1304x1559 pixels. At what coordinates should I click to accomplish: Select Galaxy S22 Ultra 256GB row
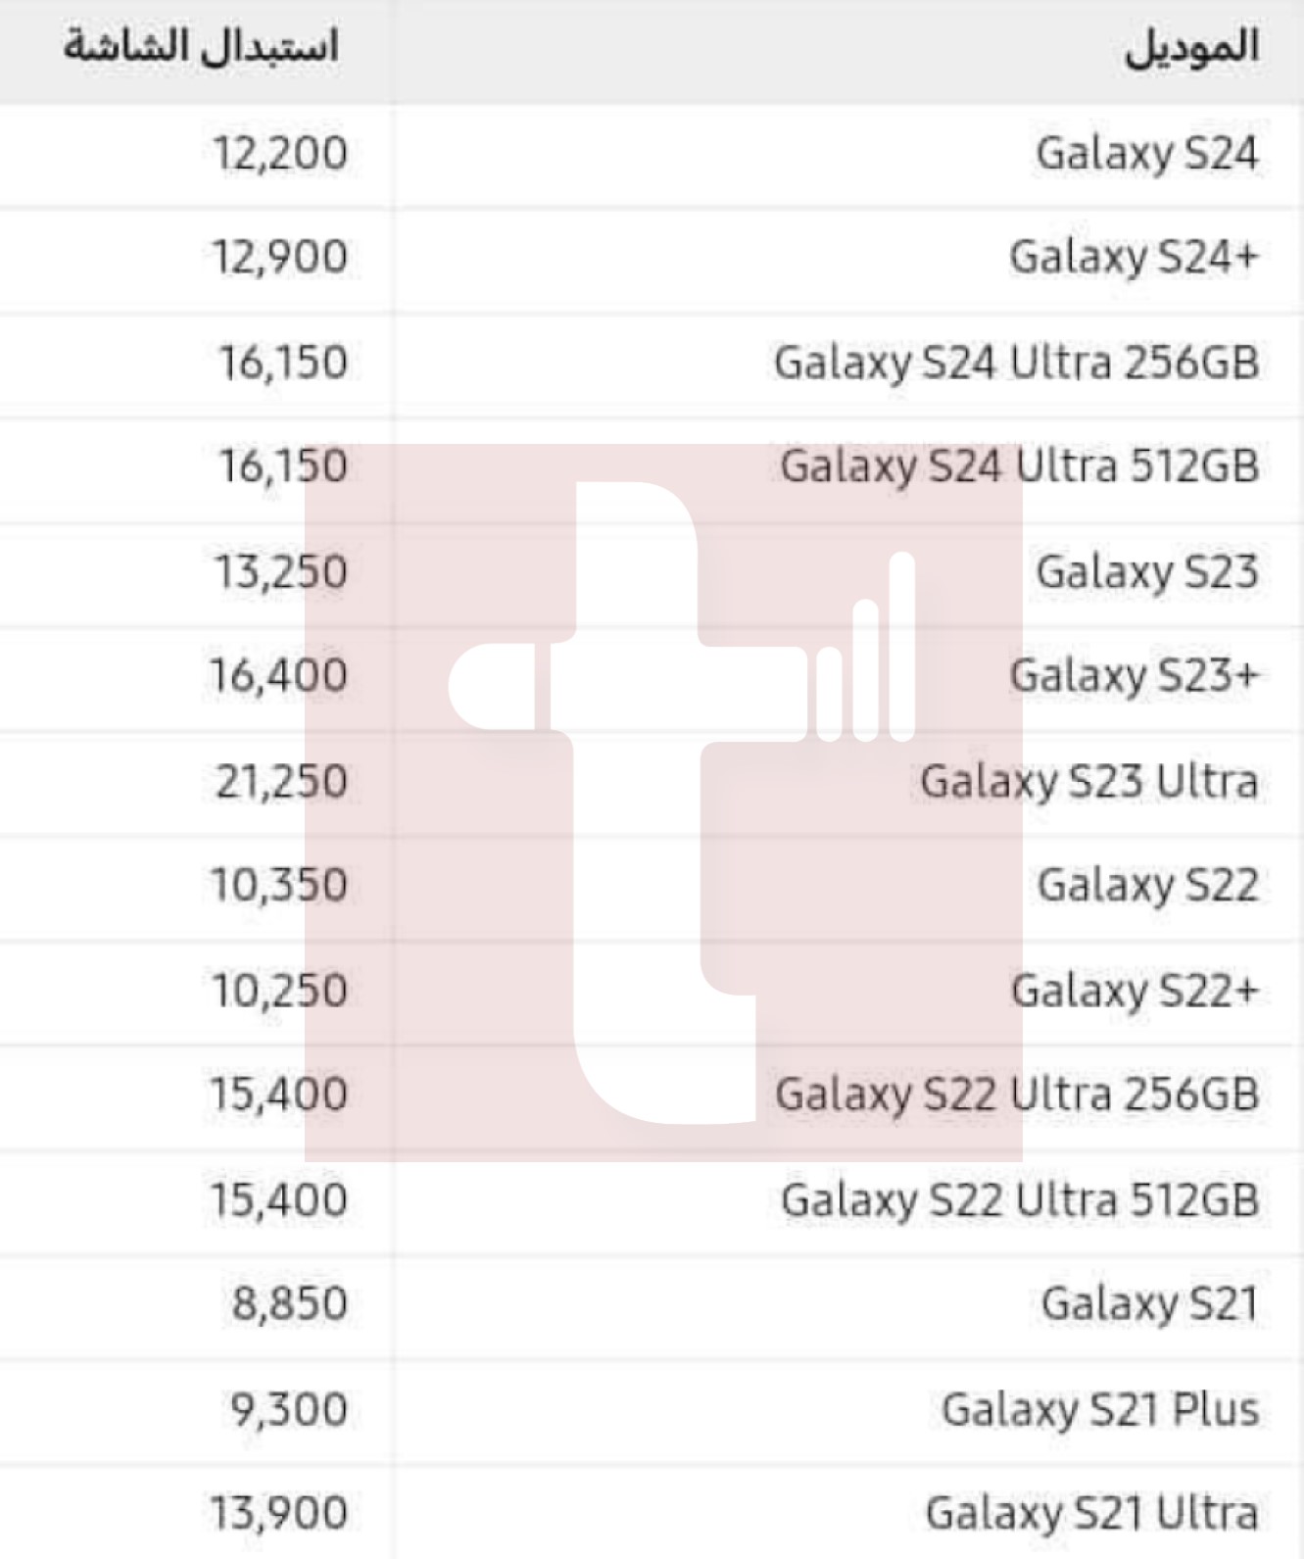pyautogui.click(x=652, y=1095)
